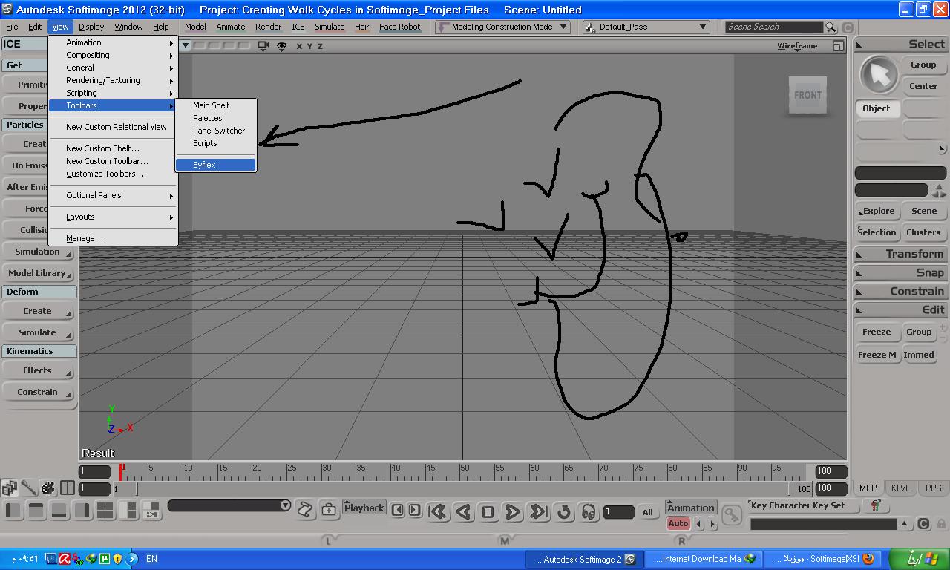This screenshot has height=570, width=950.
Task: Toggle viewport Z axis button
Action: 320,46
